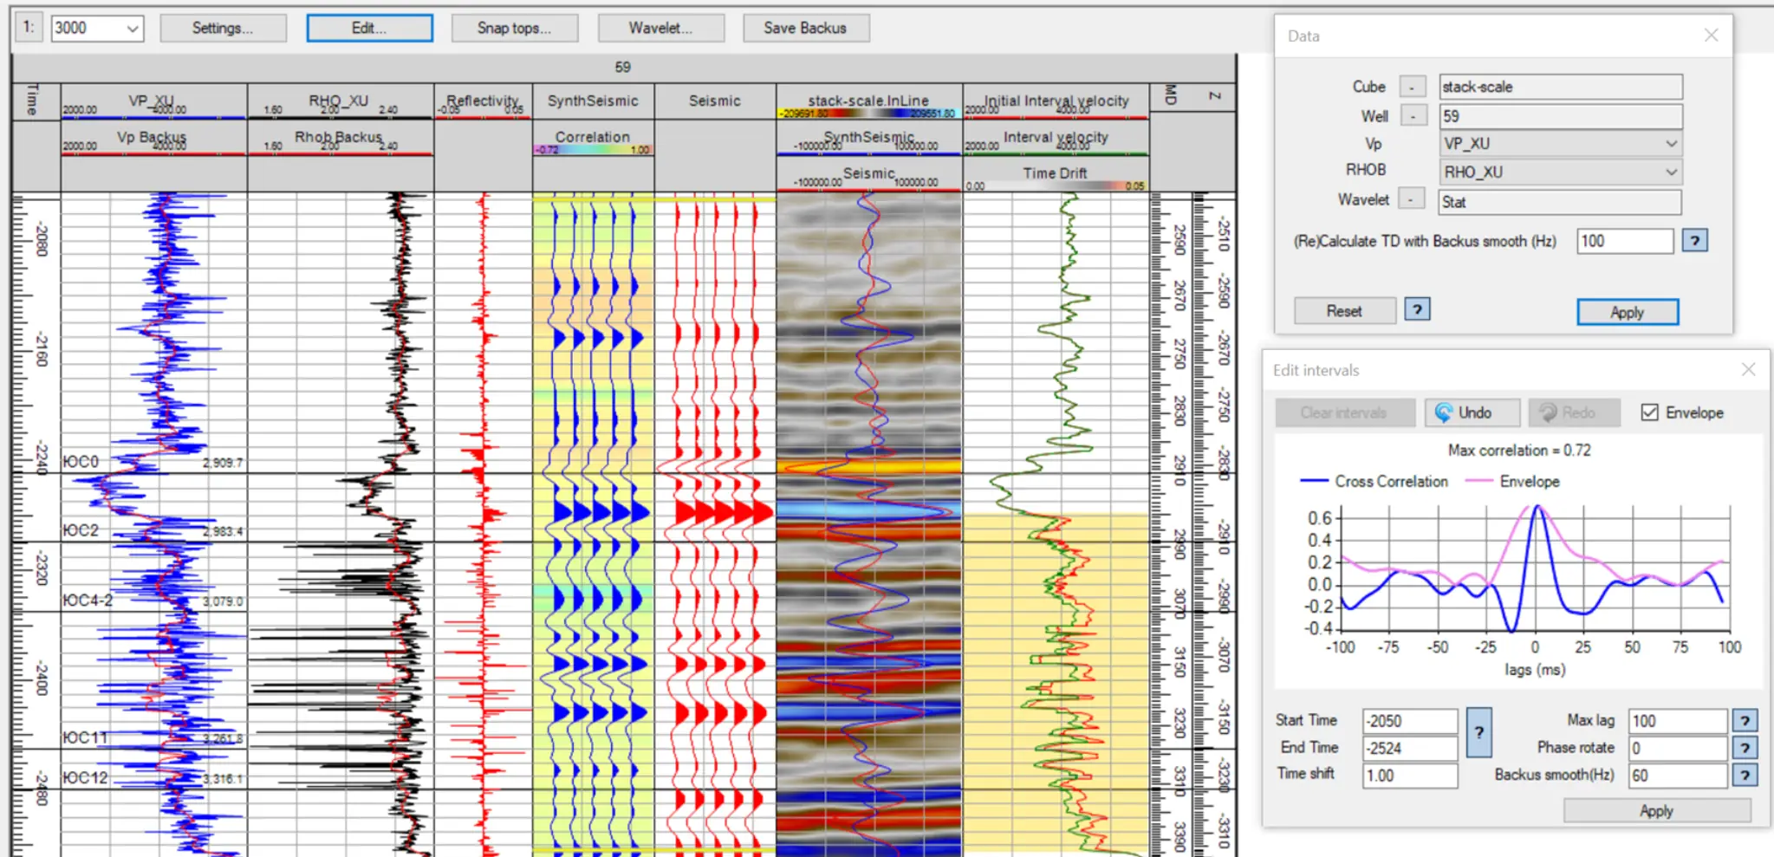Open the Vp log dropdown VP_XU
1774x857 pixels.
click(x=1560, y=144)
